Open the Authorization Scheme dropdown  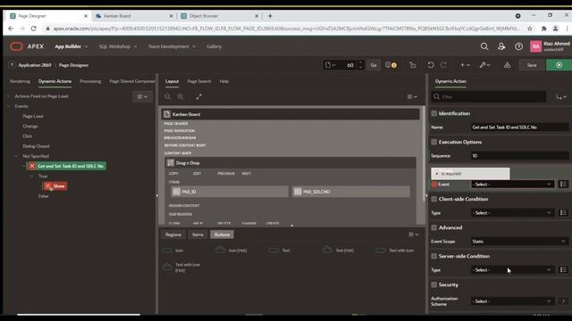pyautogui.click(x=512, y=301)
